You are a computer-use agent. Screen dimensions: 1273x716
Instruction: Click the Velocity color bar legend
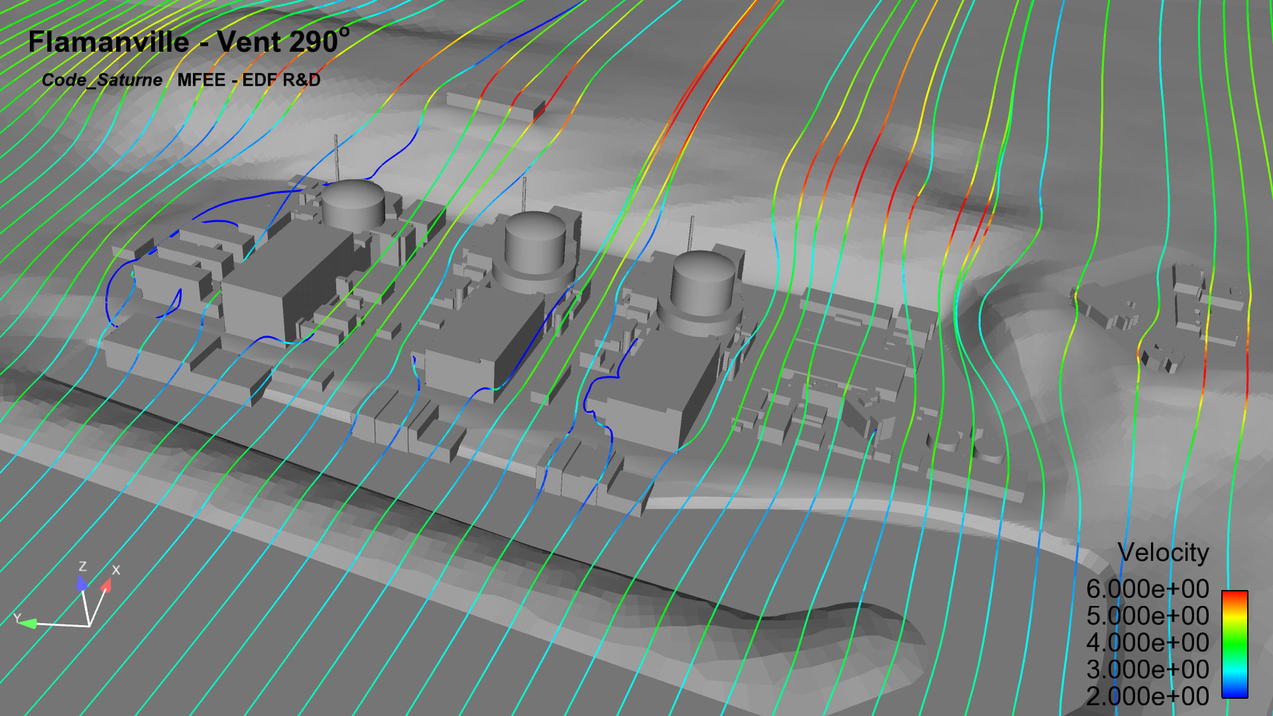tap(1235, 643)
